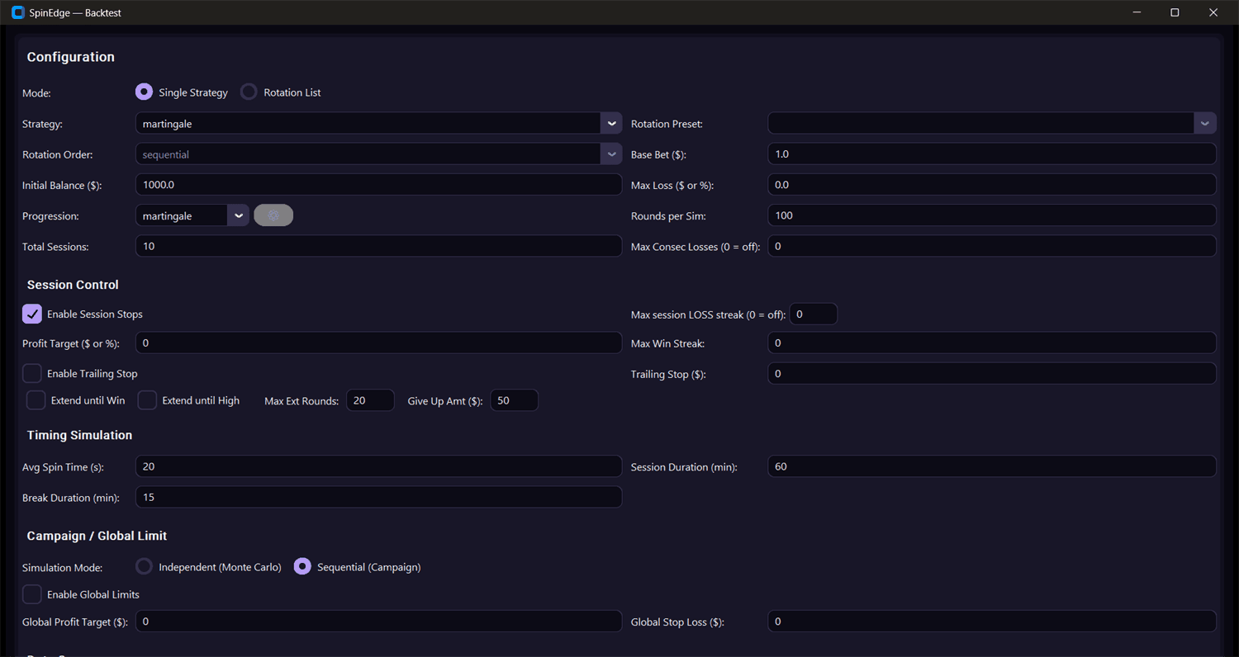This screenshot has width=1239, height=657.
Task: Check the Extend until Win option
Action: coord(36,400)
